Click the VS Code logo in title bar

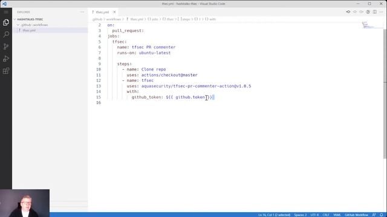point(4,4)
